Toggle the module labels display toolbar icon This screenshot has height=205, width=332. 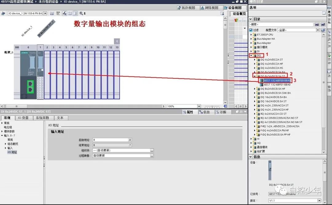65,13
